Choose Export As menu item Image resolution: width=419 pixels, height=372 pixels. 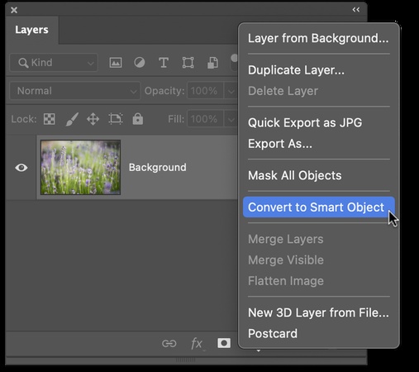(319, 144)
